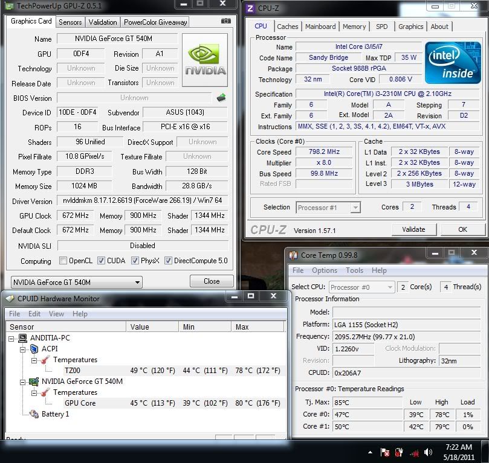Open the taskbar clock showing 7:22 AM
The width and height of the screenshot is (489, 463).
pyautogui.click(x=459, y=452)
